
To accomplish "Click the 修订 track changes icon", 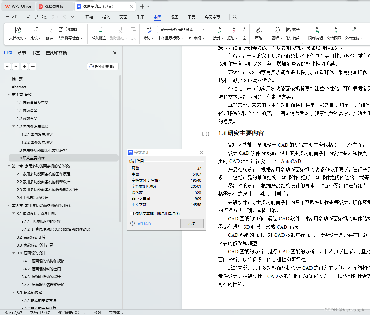I will tap(149, 30).
